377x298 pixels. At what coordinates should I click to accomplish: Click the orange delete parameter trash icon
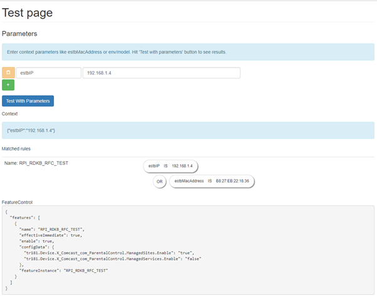pos(8,73)
